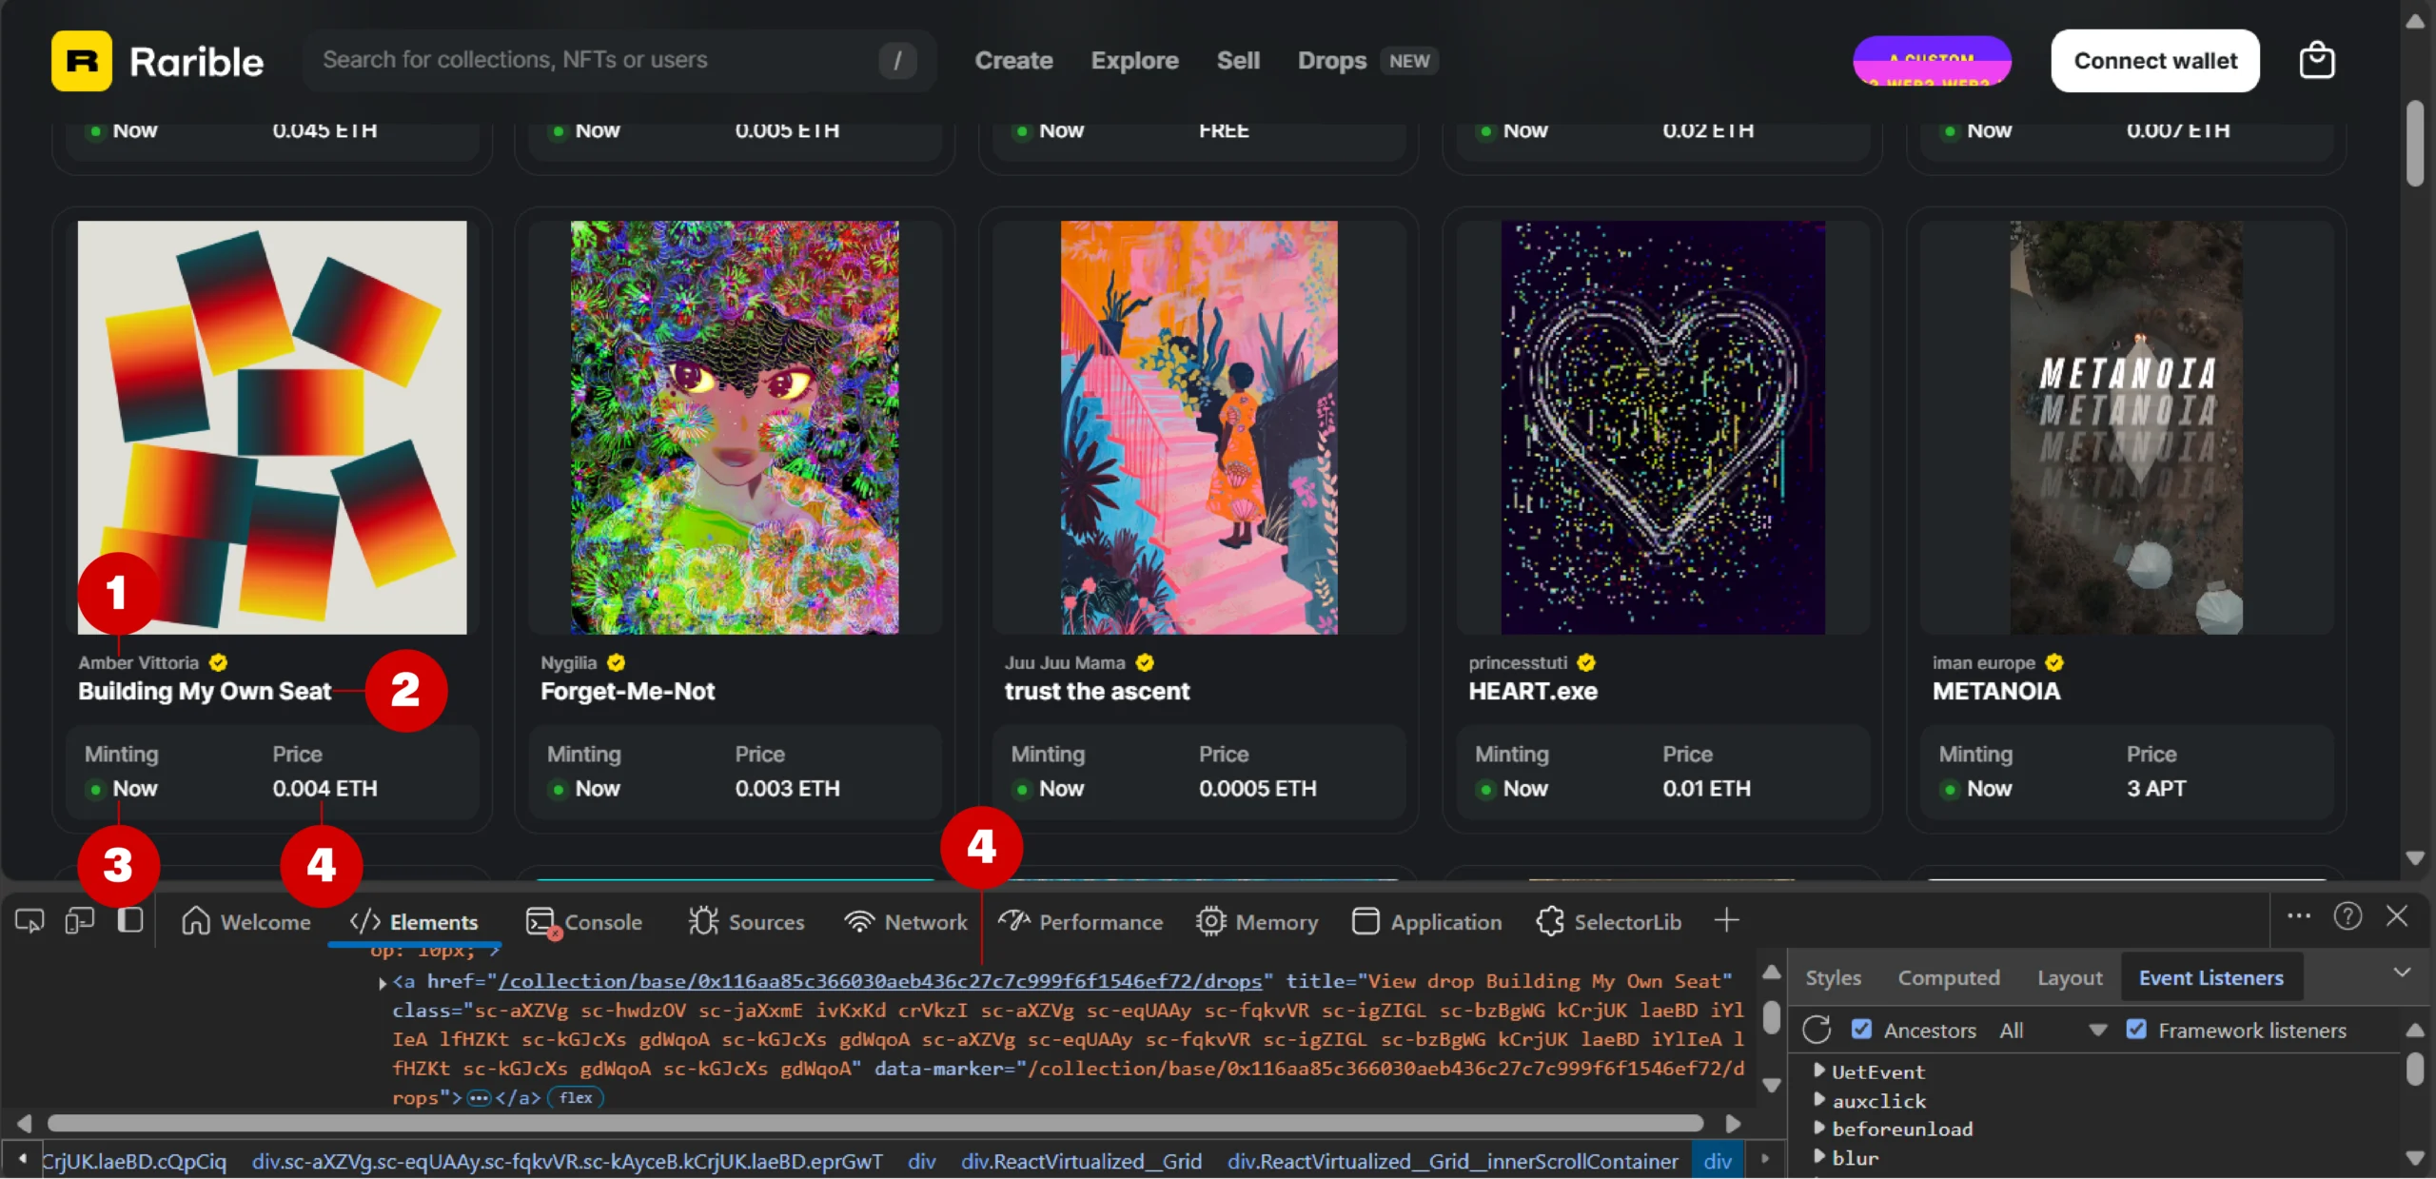Click the Memory chip icon
The width and height of the screenshot is (2436, 1179).
(x=1210, y=921)
